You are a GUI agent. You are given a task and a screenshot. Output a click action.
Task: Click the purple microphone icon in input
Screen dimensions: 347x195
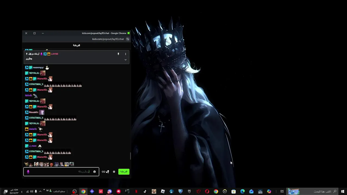pyautogui.click(x=28, y=172)
